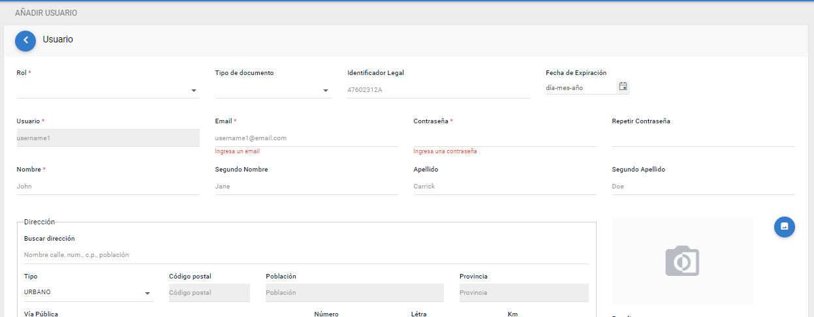Open the Rol dropdown
This screenshot has width=814, height=317.
pyautogui.click(x=108, y=90)
